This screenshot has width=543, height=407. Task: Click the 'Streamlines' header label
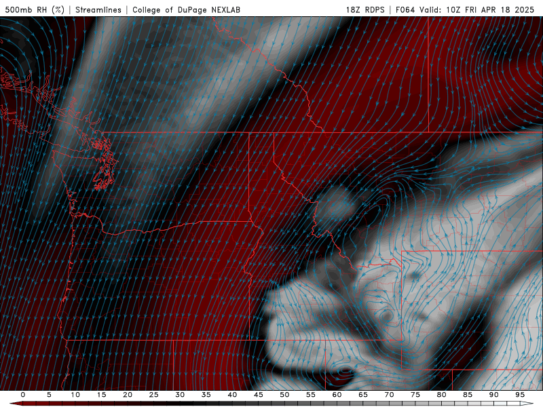[98, 9]
